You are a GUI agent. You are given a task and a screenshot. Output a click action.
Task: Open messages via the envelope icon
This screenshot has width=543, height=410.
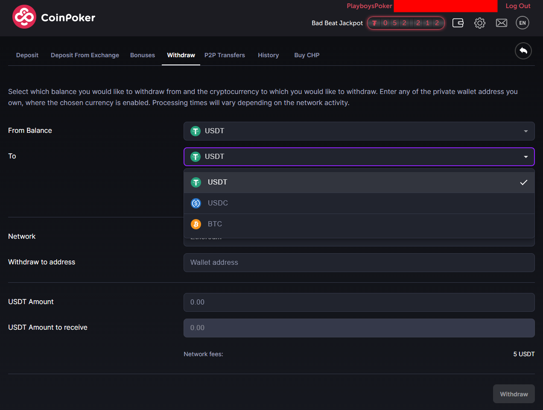coord(502,23)
